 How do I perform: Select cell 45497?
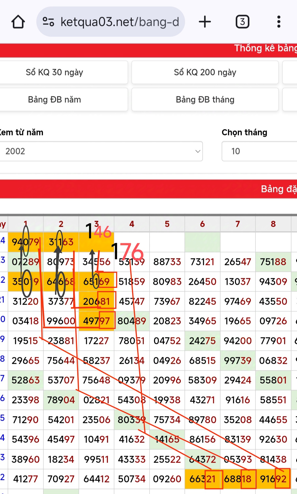coord(61,439)
